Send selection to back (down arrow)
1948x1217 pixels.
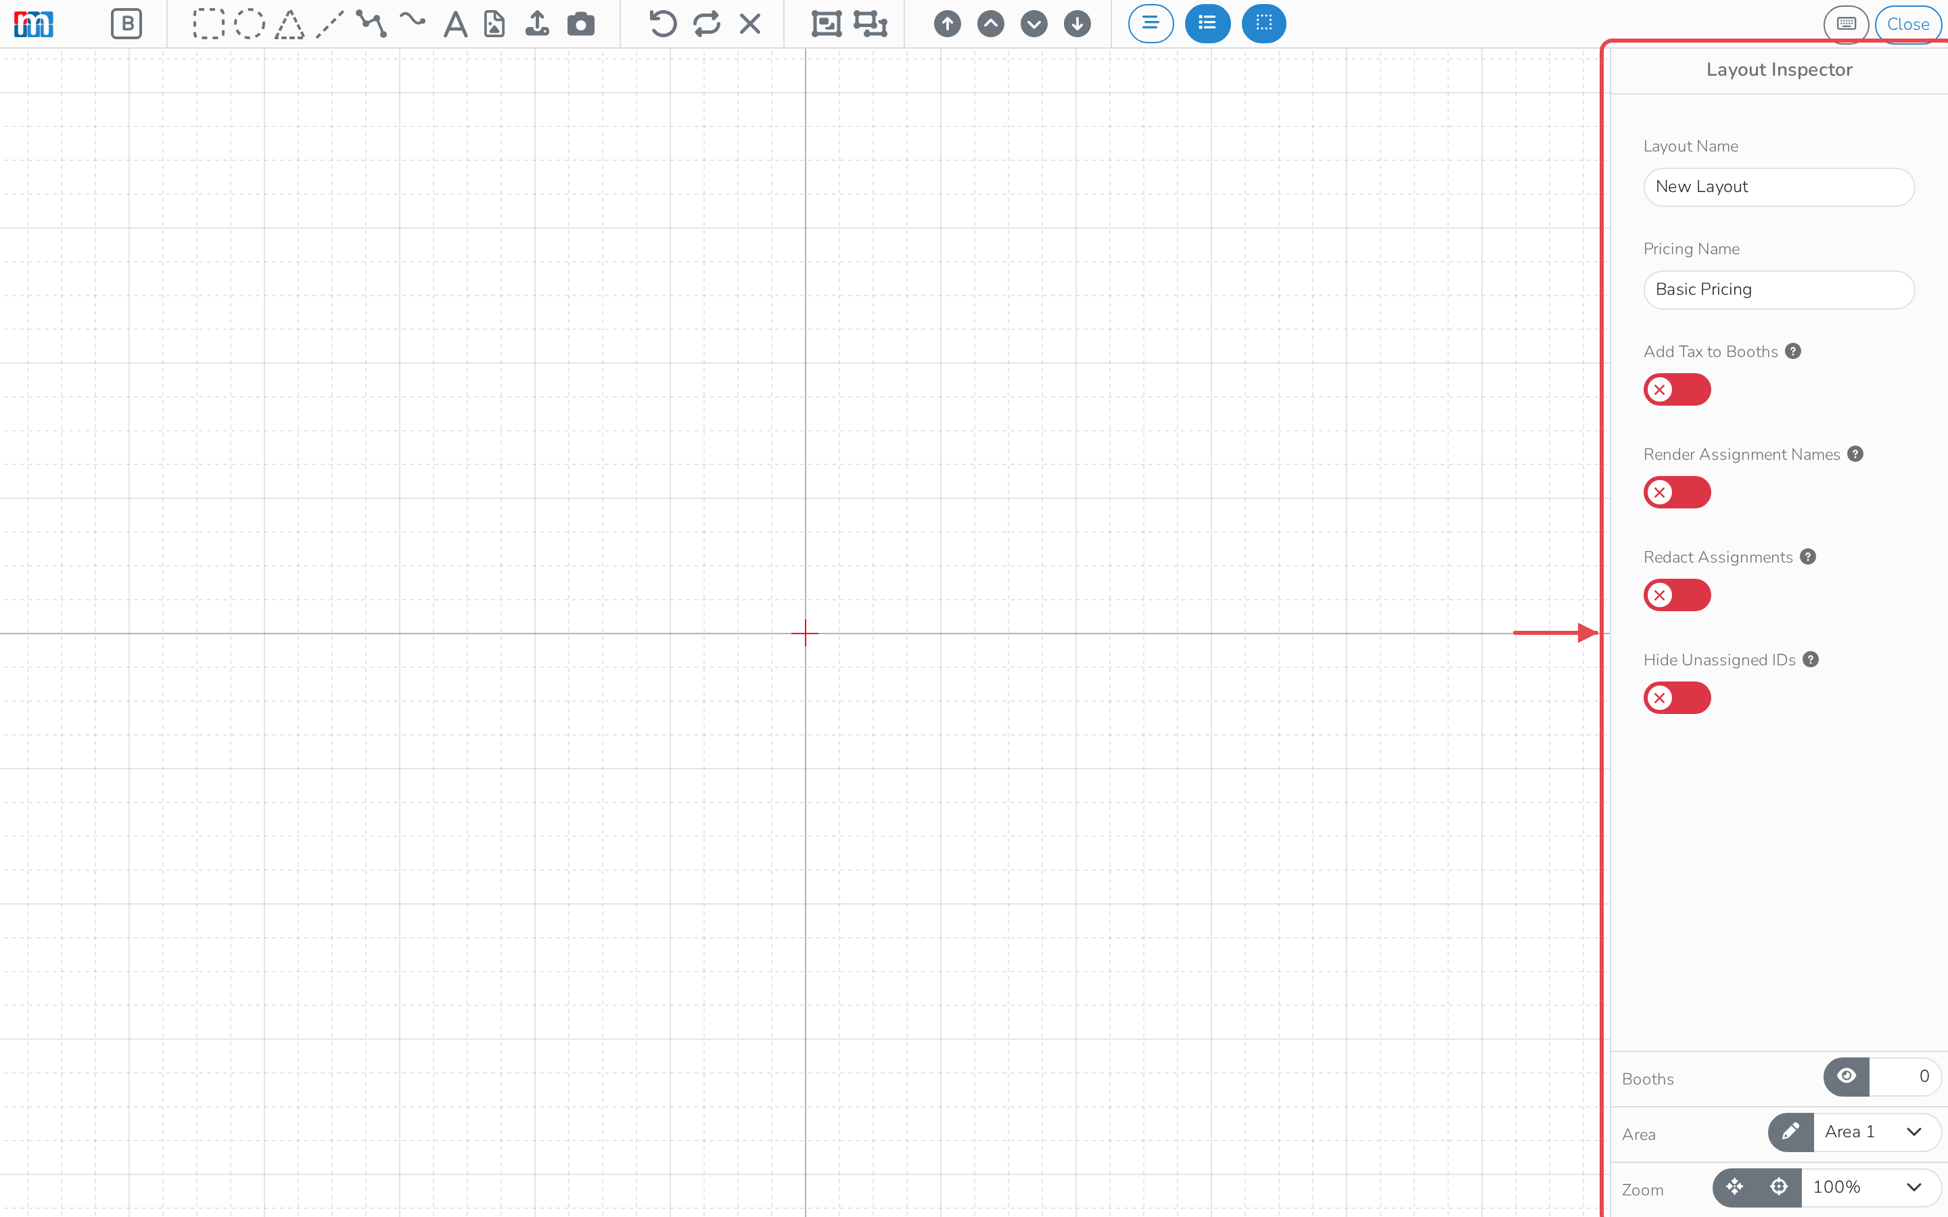tap(1078, 24)
